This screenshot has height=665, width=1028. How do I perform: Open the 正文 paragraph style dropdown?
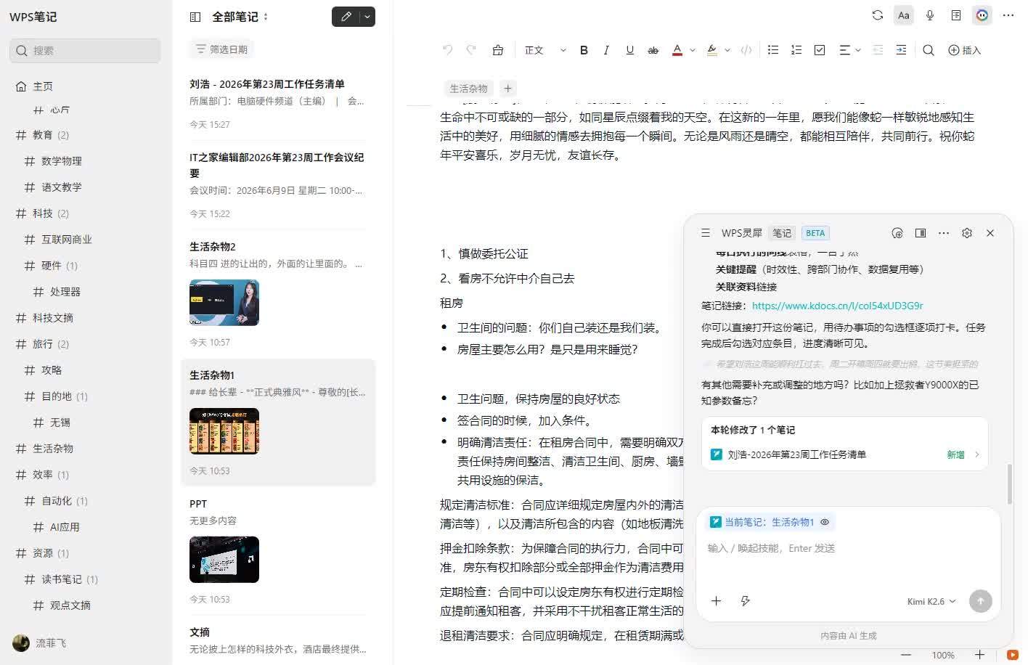point(544,50)
